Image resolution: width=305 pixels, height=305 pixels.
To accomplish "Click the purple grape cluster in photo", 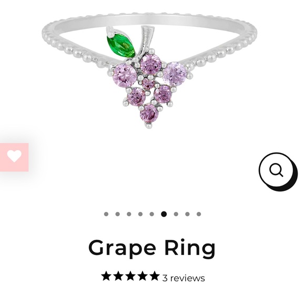I will [x=150, y=87].
